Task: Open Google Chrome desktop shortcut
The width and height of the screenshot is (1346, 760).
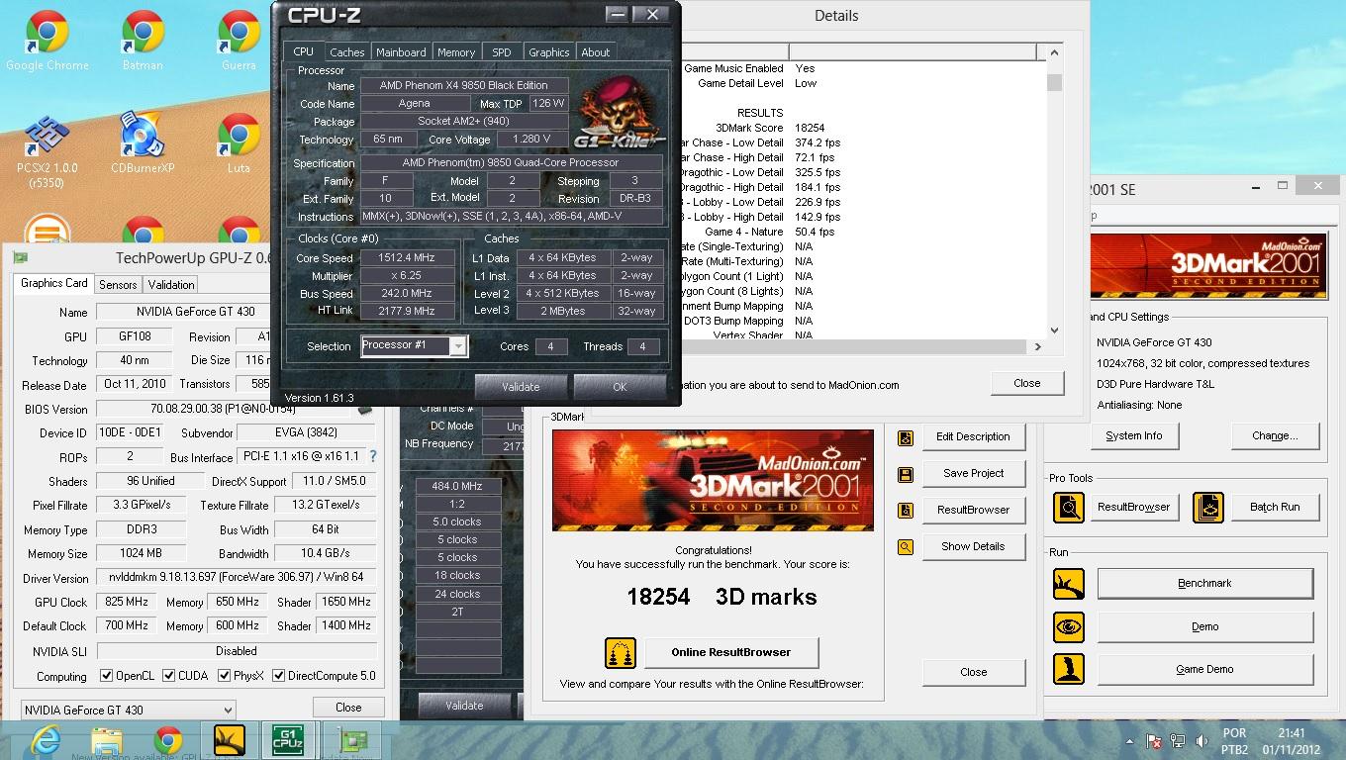Action: click(x=47, y=42)
